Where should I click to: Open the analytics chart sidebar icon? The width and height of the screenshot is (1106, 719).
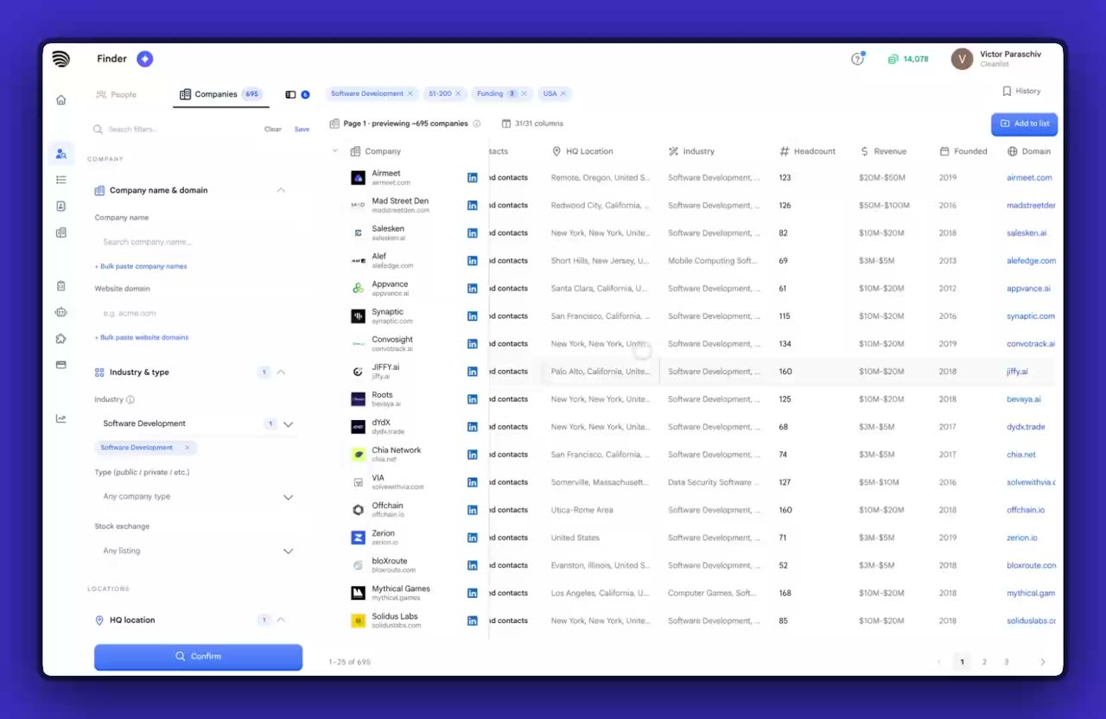pos(60,418)
